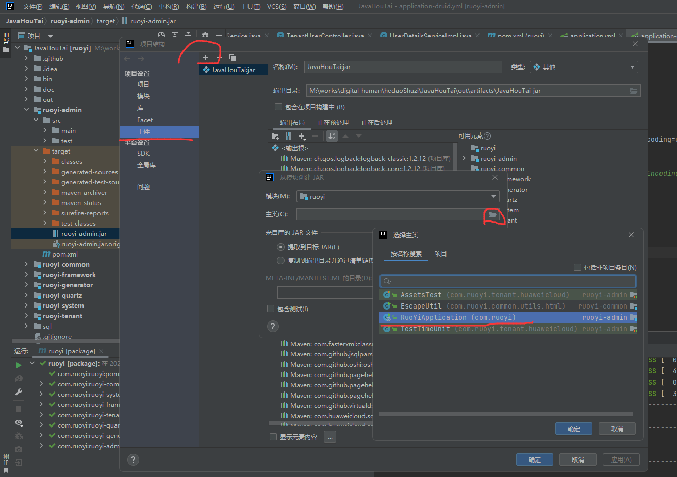Screen dimensions: 677x477
Task: Switch to the Project tab in class chooser
Action: pyautogui.click(x=440, y=253)
